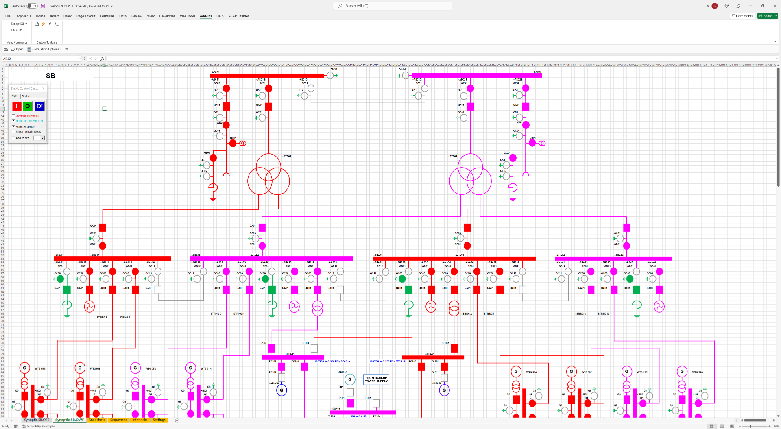Screen dimensions: 781x429
Task: Uncheck Mark curr. interlocked checkbox
Action: [x=13, y=121]
